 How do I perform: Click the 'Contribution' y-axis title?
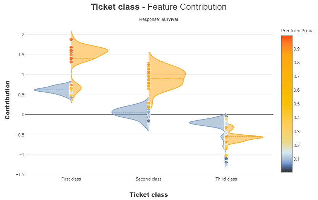[x=7, y=100]
